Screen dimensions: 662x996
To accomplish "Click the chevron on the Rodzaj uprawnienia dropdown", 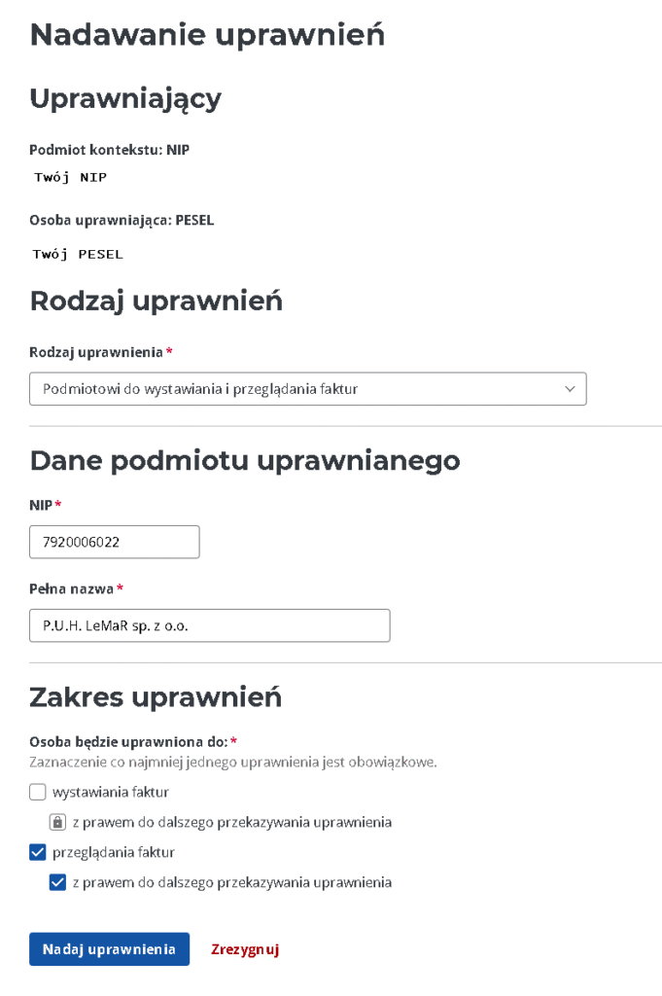I will point(571,388).
